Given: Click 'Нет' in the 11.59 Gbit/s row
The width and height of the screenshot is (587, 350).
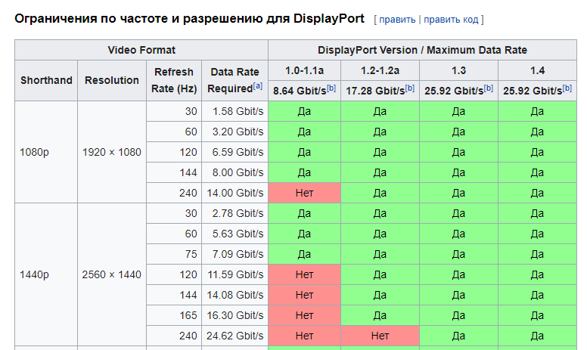Looking at the screenshot, I should pyautogui.click(x=304, y=274).
